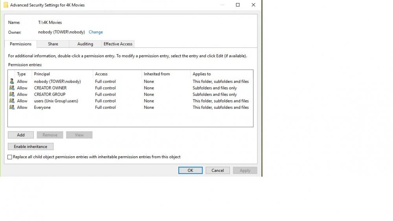
Task: Click the Change owner link
Action: click(x=96, y=32)
